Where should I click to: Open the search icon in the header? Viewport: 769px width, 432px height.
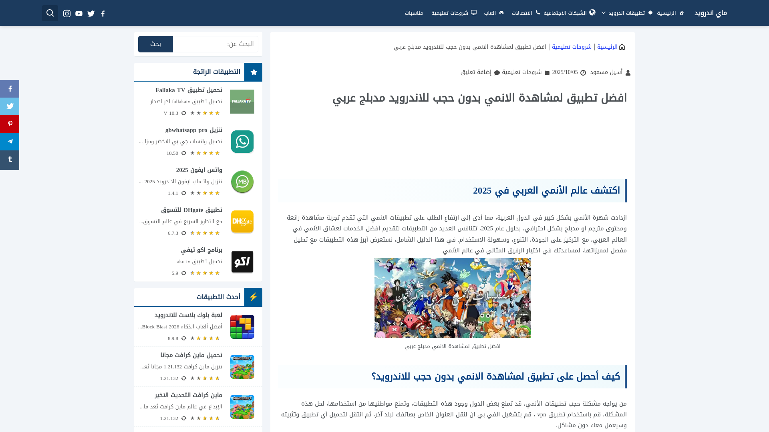click(x=50, y=13)
